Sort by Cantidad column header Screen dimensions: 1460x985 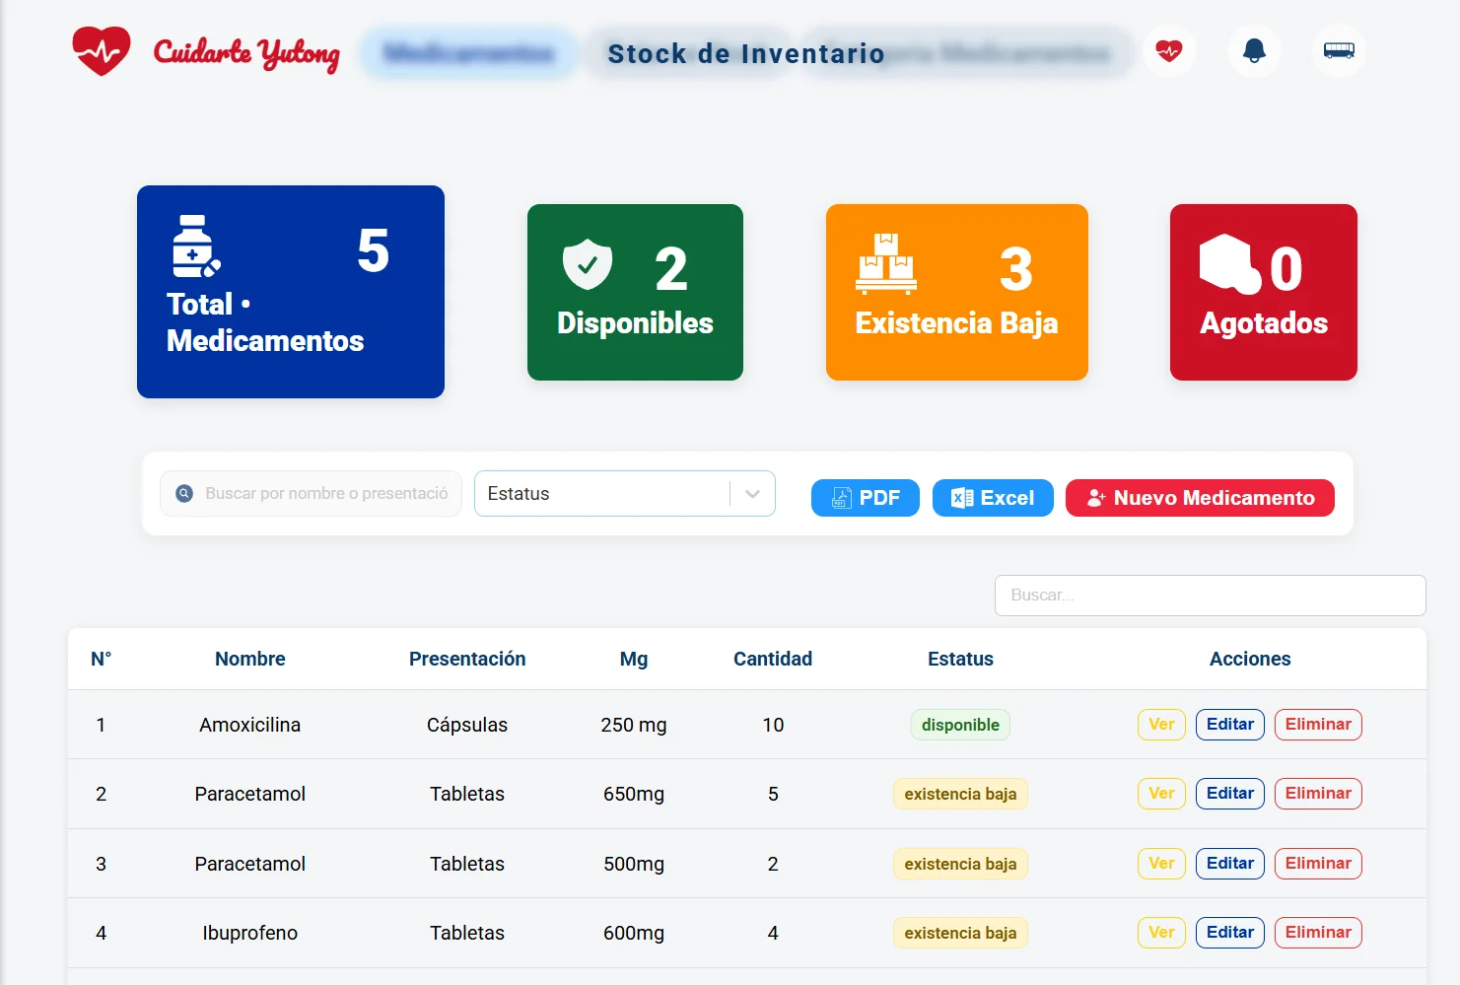[773, 659]
